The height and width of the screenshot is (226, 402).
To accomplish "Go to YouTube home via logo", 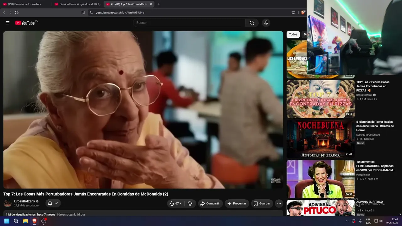I will (x=25, y=23).
